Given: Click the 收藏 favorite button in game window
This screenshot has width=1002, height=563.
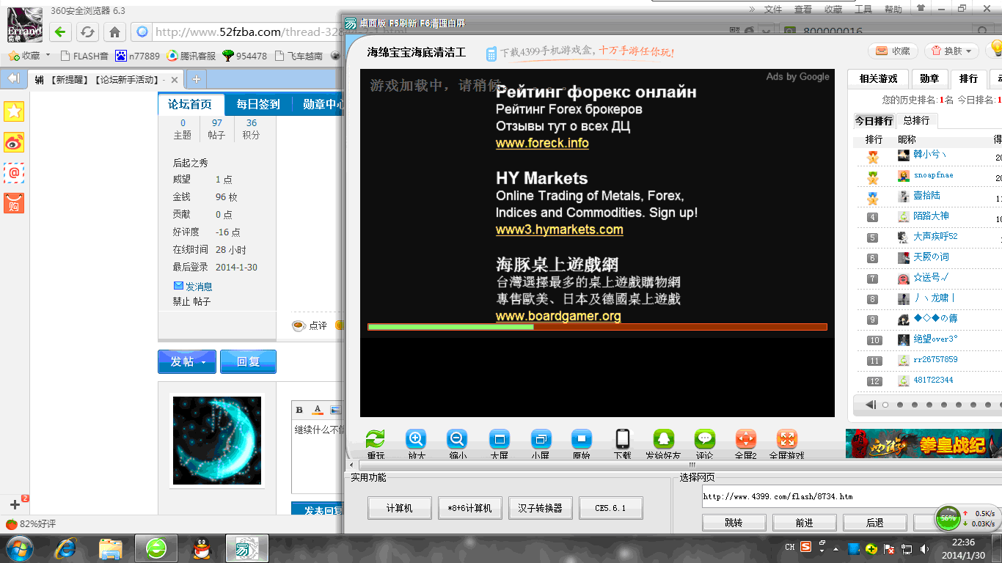Looking at the screenshot, I should [893, 51].
